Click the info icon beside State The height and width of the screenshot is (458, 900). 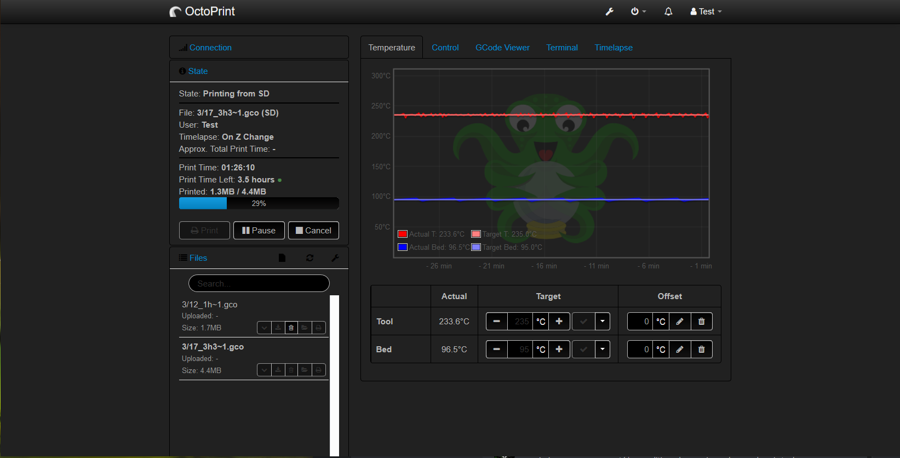(x=182, y=71)
